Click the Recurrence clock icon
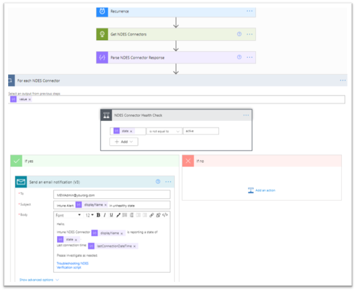Viewport: 356px width, 291px height. coord(102,11)
